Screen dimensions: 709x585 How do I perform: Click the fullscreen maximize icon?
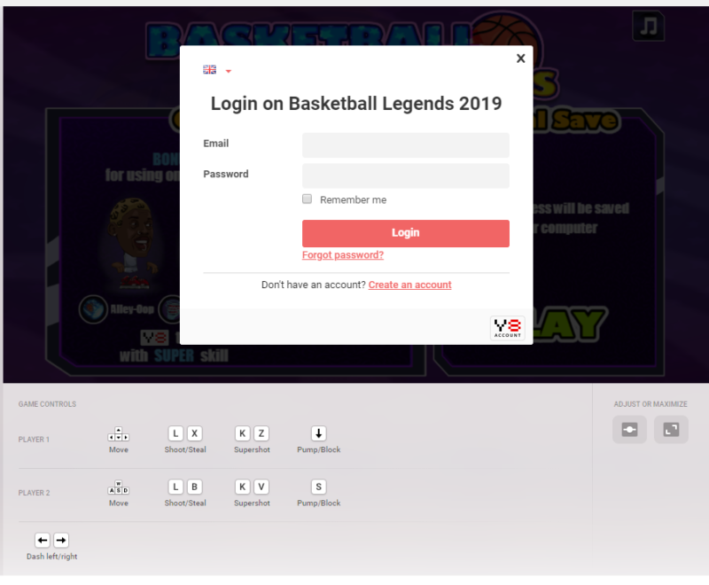(x=671, y=429)
